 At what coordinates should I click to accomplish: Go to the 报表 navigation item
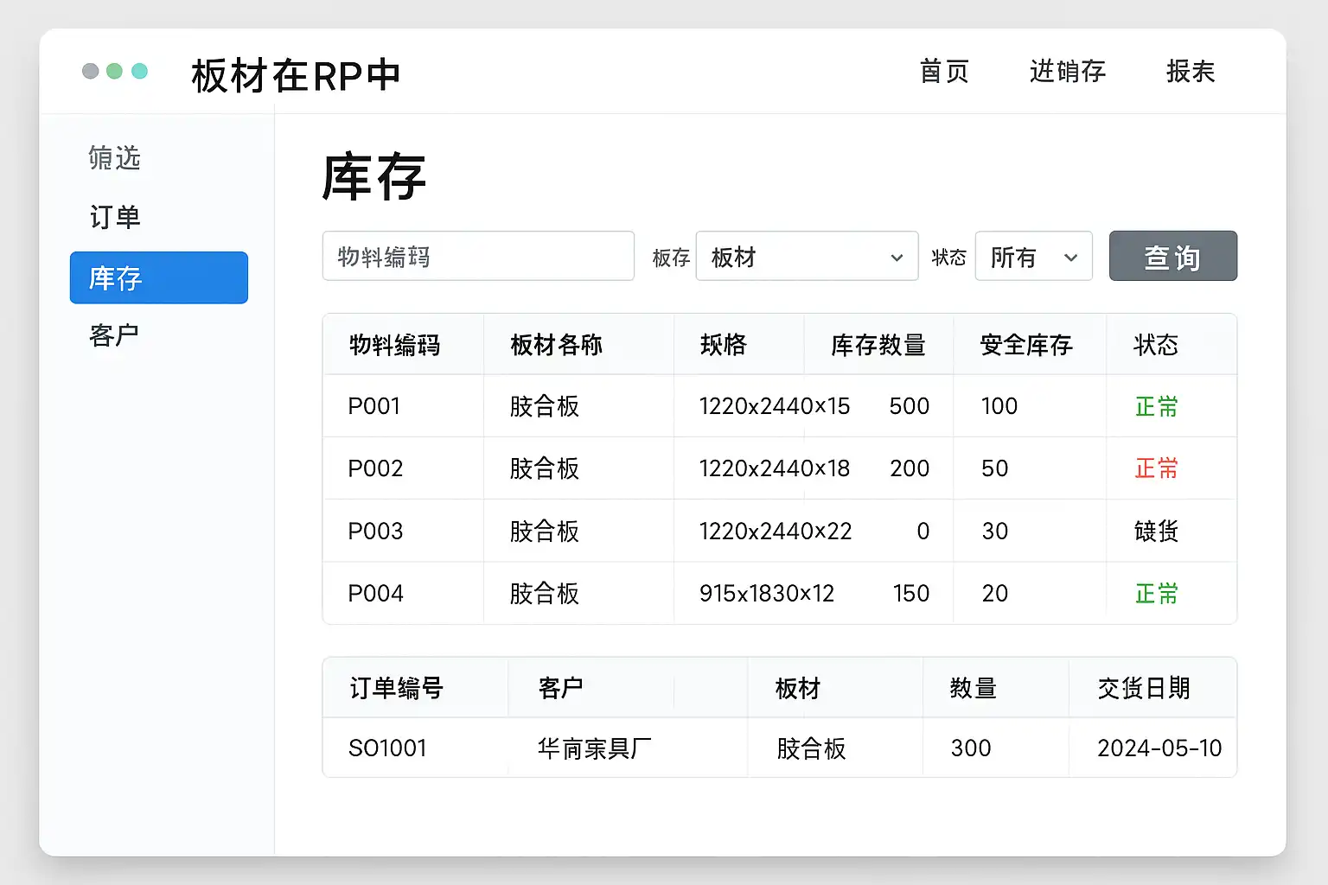tap(1191, 72)
